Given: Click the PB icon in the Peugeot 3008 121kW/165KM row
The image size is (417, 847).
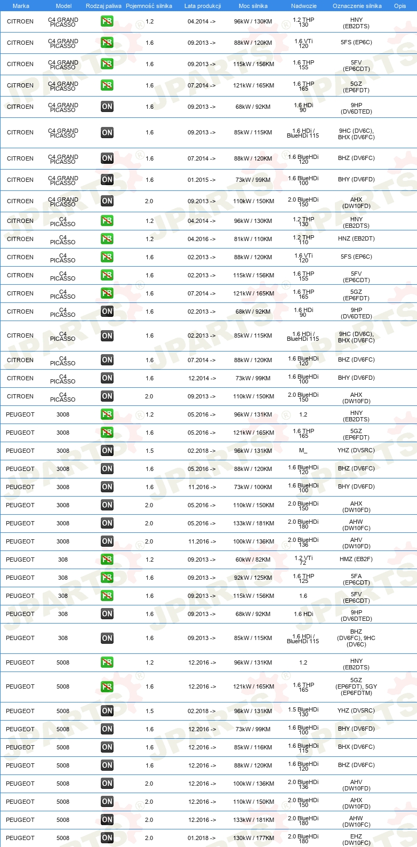Looking at the screenshot, I should 107,433.
